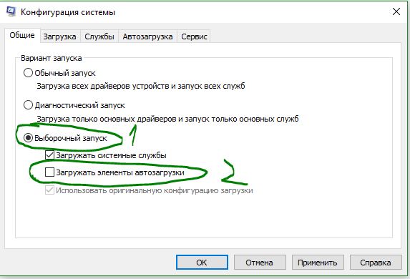Confirm with the OK button
Image resolution: width=410 pixels, height=279 pixels.
(202, 263)
